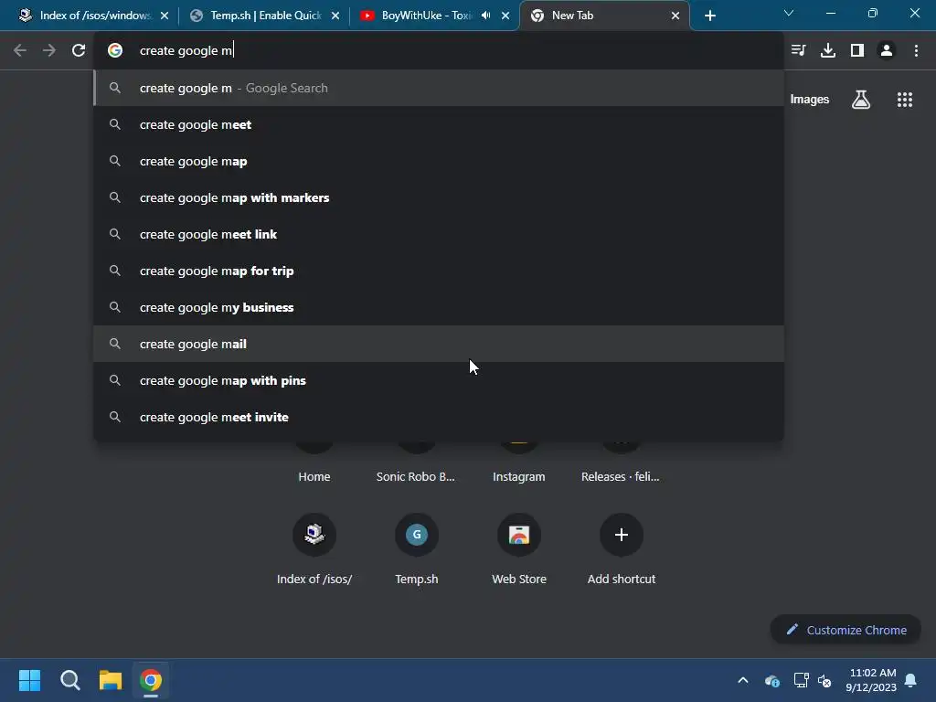This screenshot has width=936, height=702.
Task: Close the New Tab tab
Action: [x=675, y=16]
